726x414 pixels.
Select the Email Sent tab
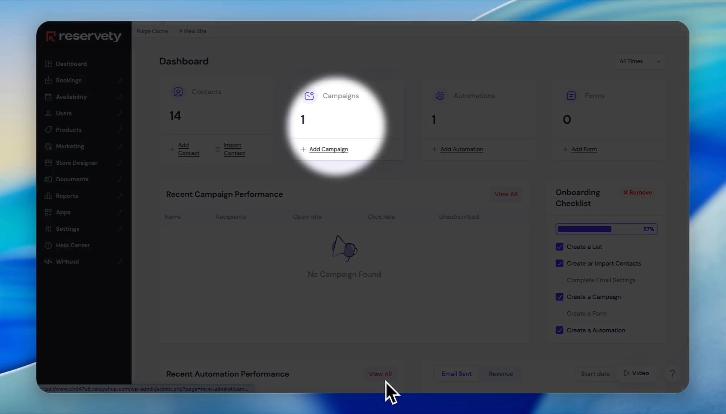[x=457, y=374]
